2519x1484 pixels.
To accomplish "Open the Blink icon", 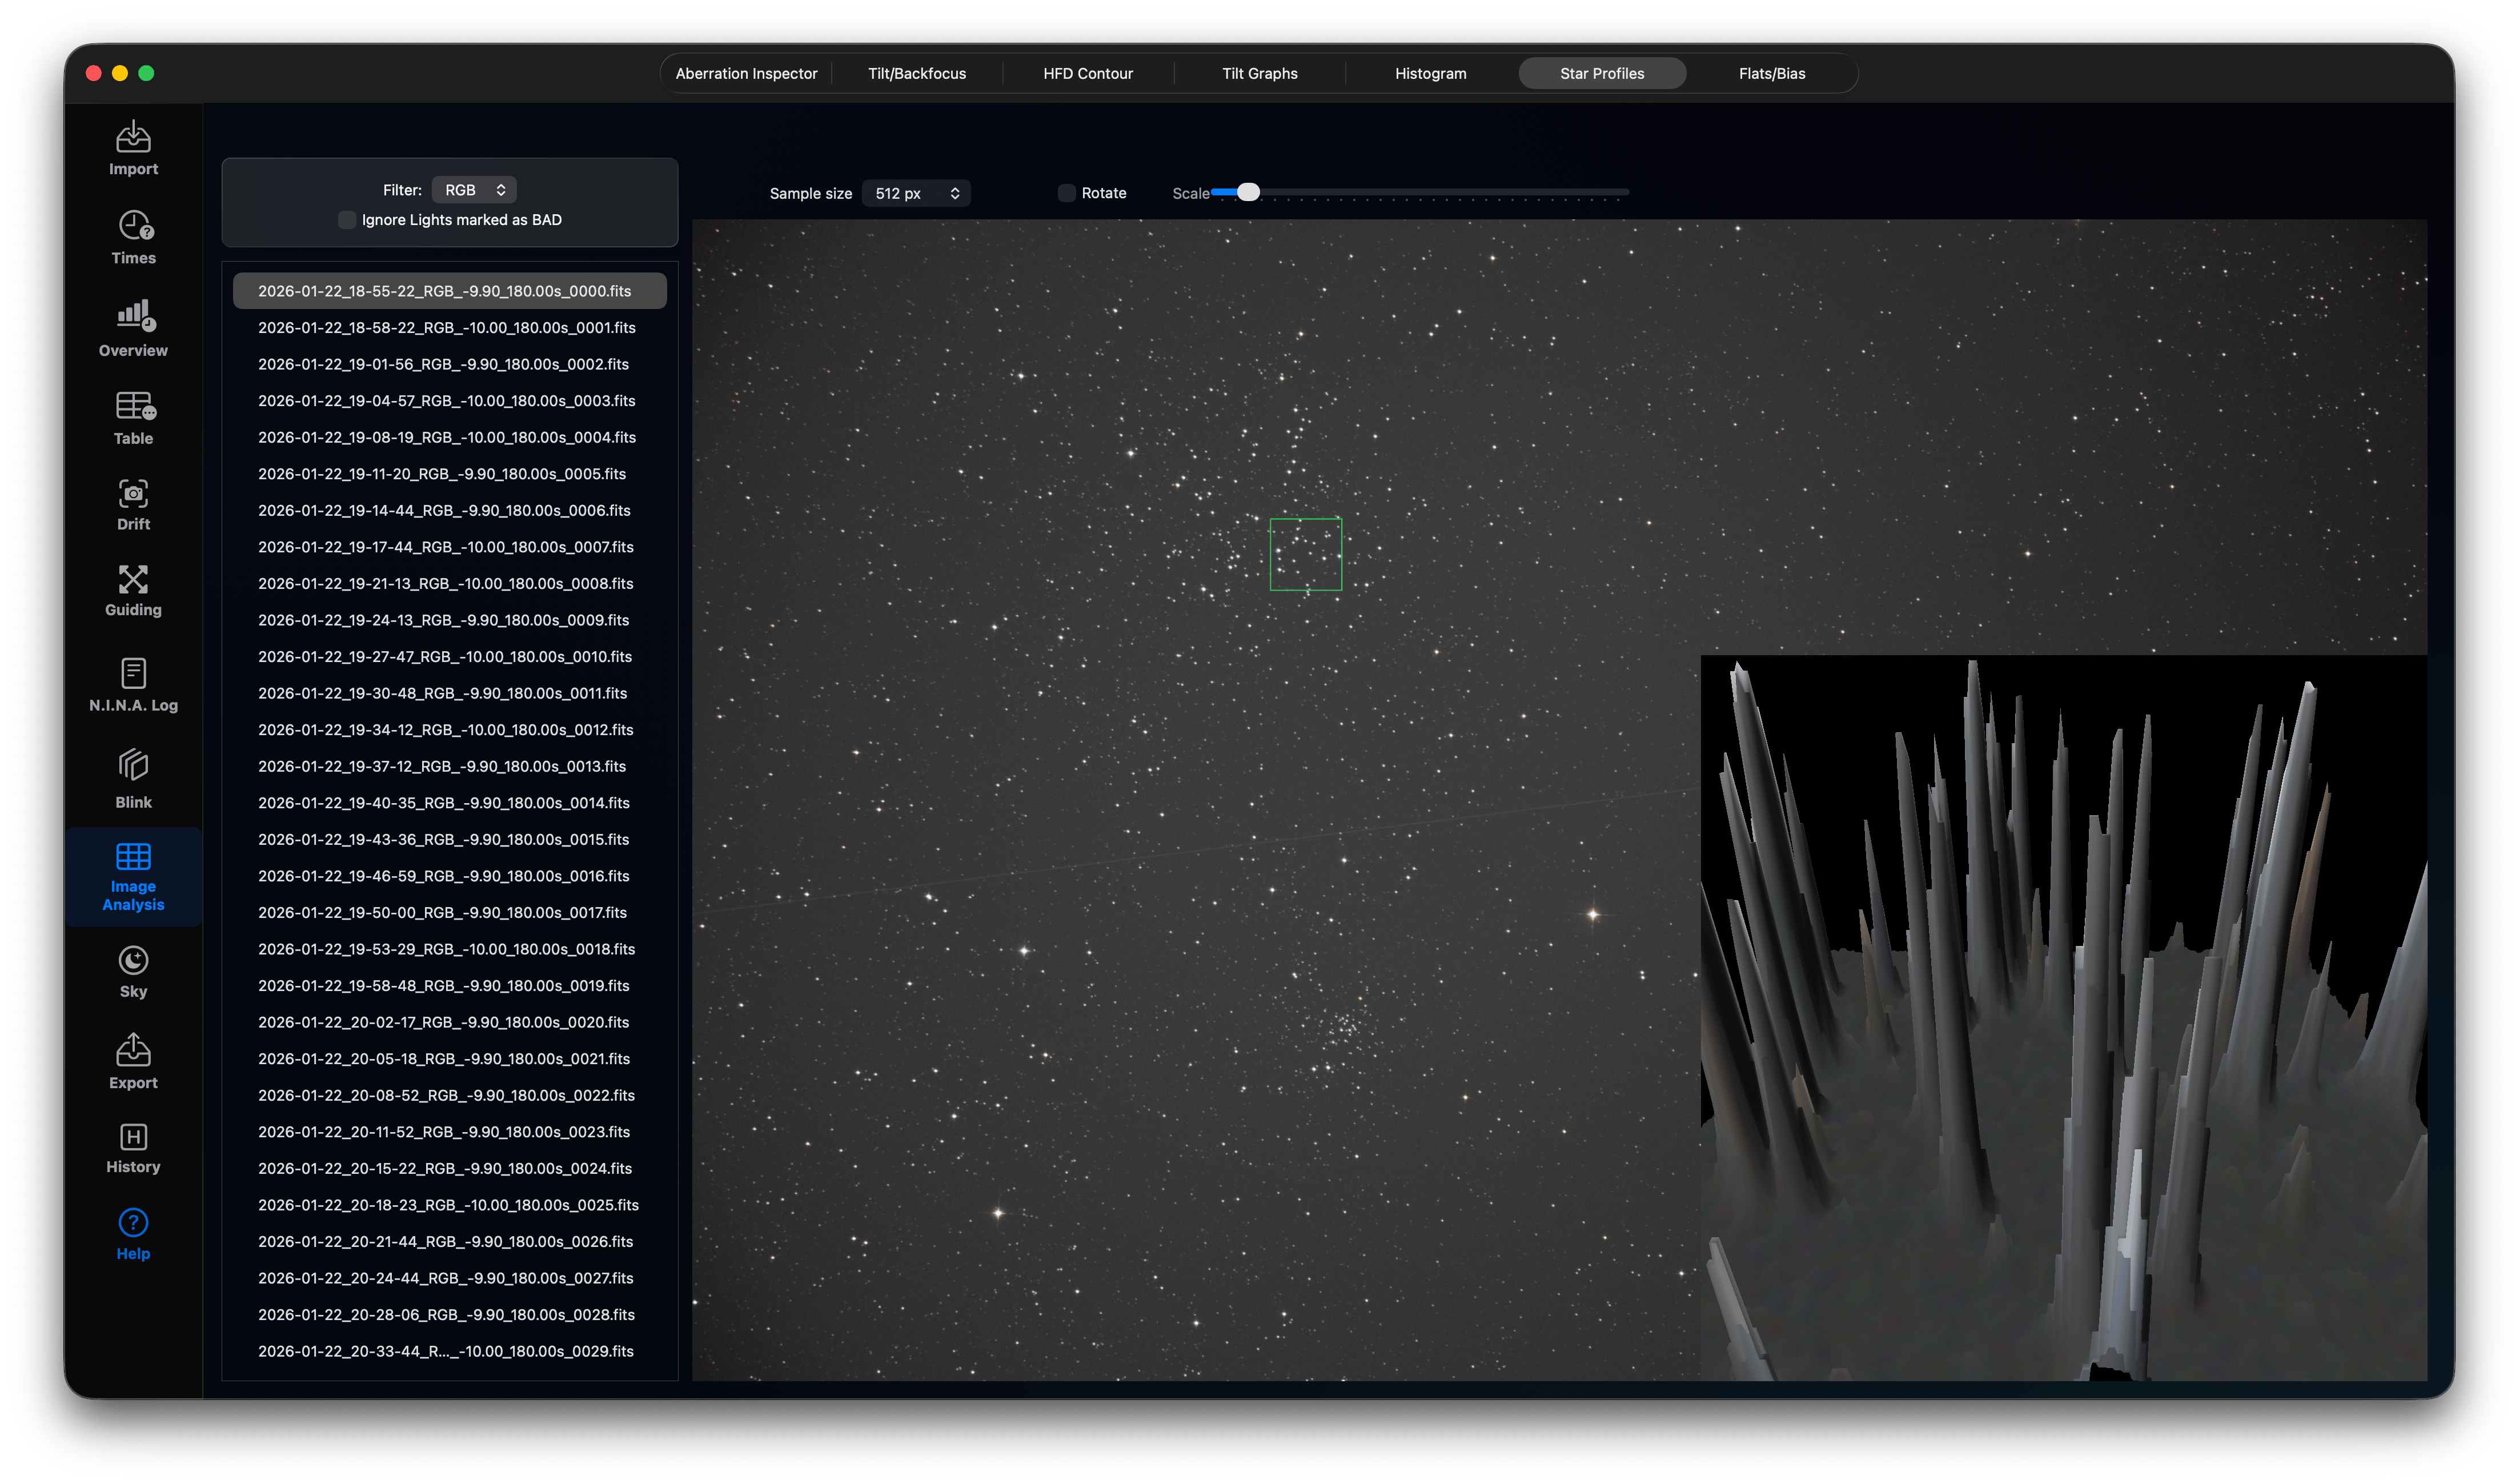I will pos(133,766).
